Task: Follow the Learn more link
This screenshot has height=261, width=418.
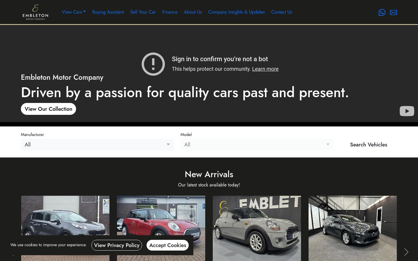Action: (265, 69)
